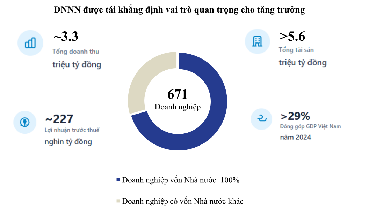This screenshot has width=369, height=211.
Task: Click 'Doanh nghiệp vốn Nhà nước 100%' legend label
Action: [181, 180]
